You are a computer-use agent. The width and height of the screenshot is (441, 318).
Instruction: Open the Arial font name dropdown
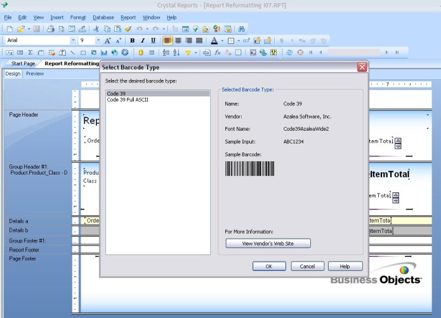pyautogui.click(x=73, y=41)
